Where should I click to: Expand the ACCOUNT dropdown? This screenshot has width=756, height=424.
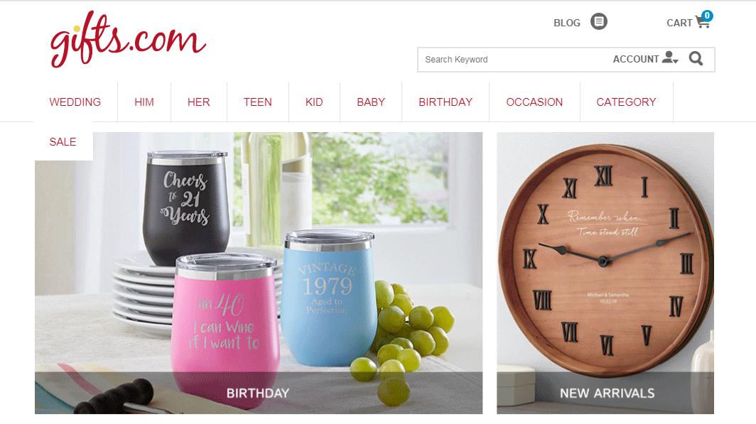click(x=646, y=59)
